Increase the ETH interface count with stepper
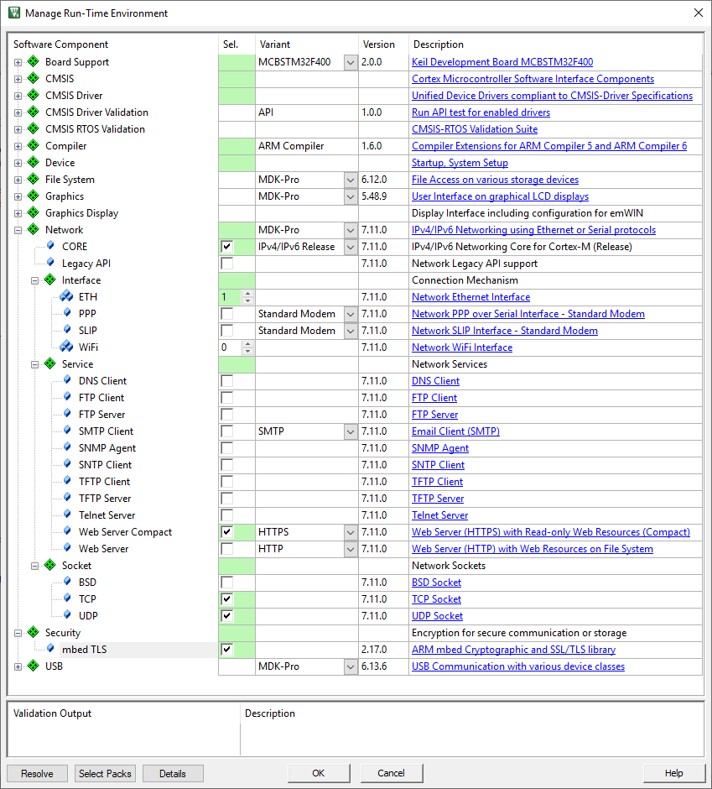The width and height of the screenshot is (712, 789). click(247, 294)
